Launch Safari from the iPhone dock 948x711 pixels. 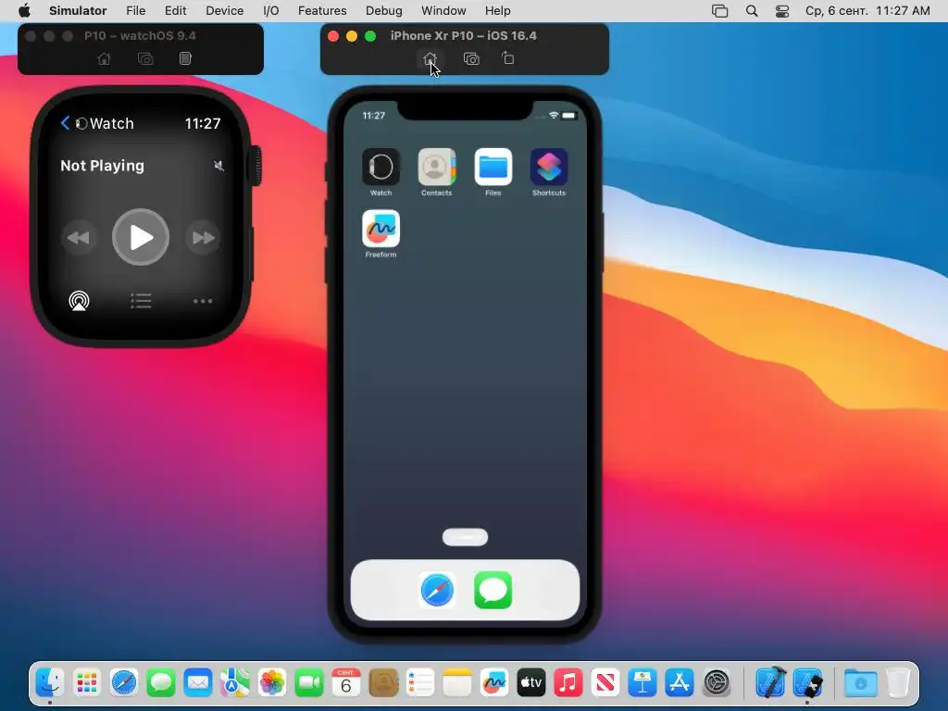point(437,590)
